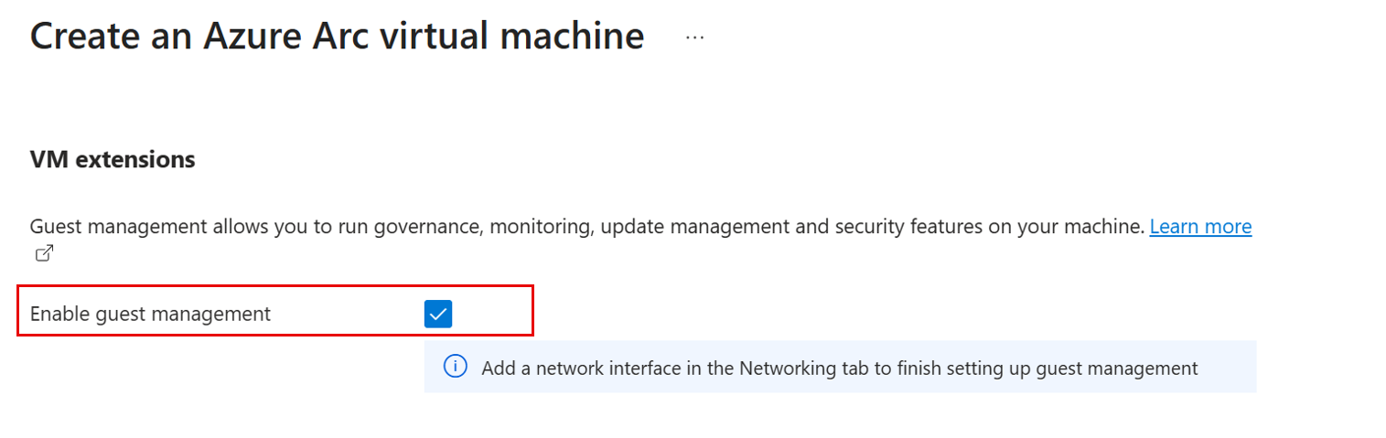Image resolution: width=1386 pixels, height=438 pixels.
Task: Click the blue info circle icon
Action: (x=455, y=367)
